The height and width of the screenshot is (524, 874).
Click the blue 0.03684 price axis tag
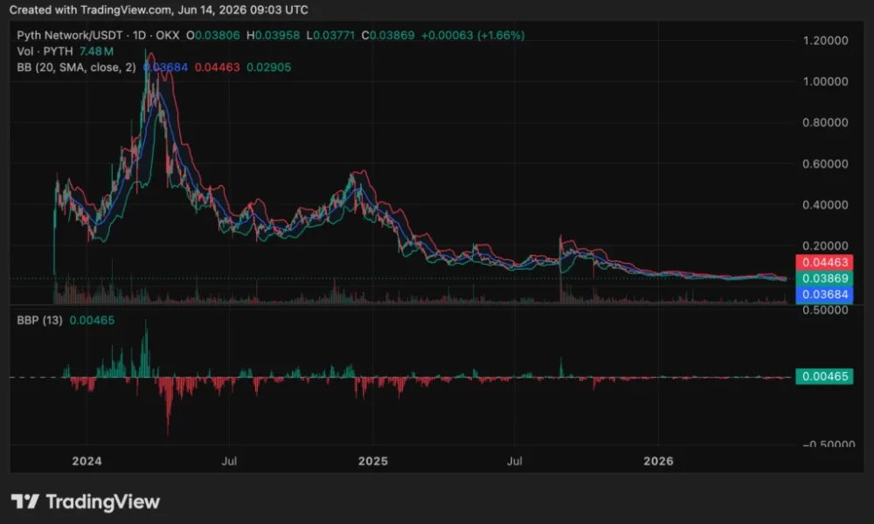click(824, 294)
